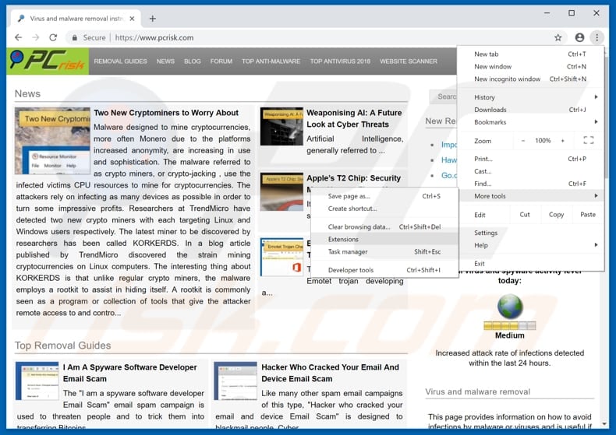Open Two New Cryptominers article headline

pyautogui.click(x=166, y=113)
